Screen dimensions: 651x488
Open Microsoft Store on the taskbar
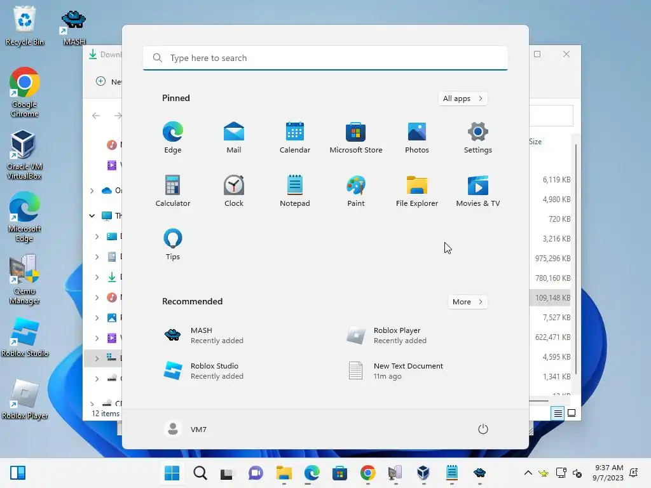339,473
